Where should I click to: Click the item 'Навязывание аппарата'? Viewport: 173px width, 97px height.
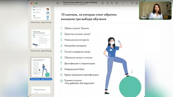[x=77, y=40]
